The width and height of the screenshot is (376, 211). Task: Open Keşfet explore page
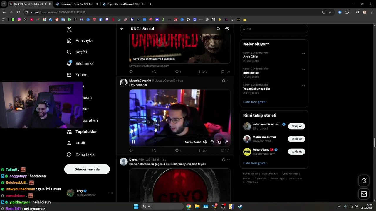pyautogui.click(x=77, y=52)
